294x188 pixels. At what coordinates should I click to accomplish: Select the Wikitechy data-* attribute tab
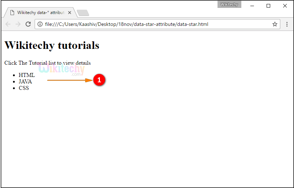[x=40, y=13]
